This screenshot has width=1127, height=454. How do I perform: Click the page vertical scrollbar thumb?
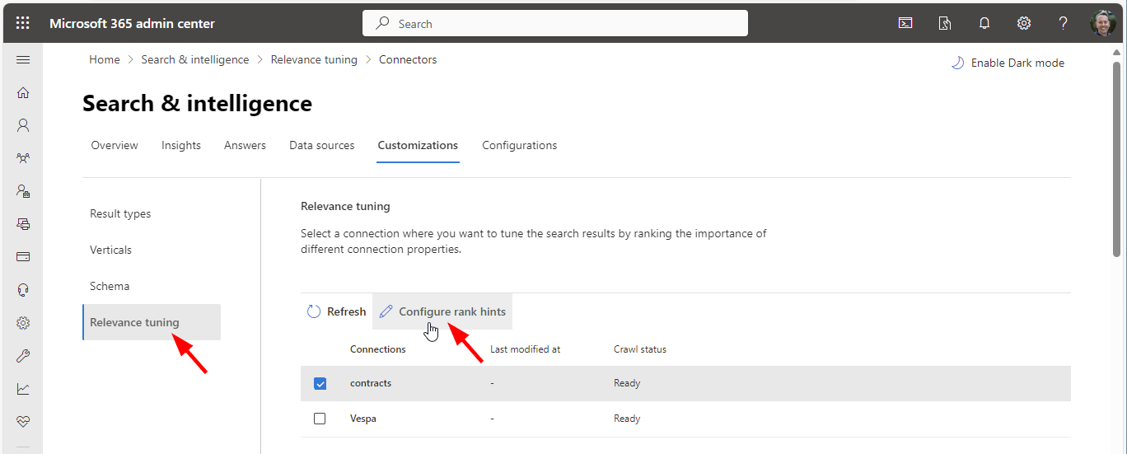[x=1117, y=160]
